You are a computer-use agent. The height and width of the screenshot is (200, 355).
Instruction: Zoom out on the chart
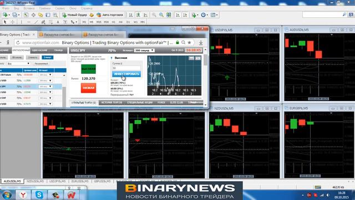coord(161,15)
